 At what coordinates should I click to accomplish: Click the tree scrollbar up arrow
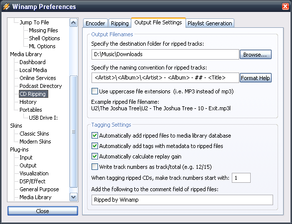pos(74,23)
